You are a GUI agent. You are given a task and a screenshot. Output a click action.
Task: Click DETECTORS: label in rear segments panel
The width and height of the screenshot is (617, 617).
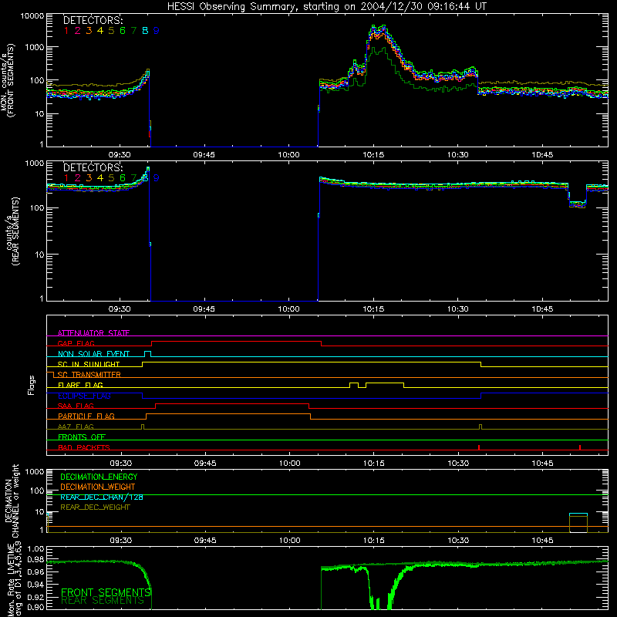click(x=93, y=167)
